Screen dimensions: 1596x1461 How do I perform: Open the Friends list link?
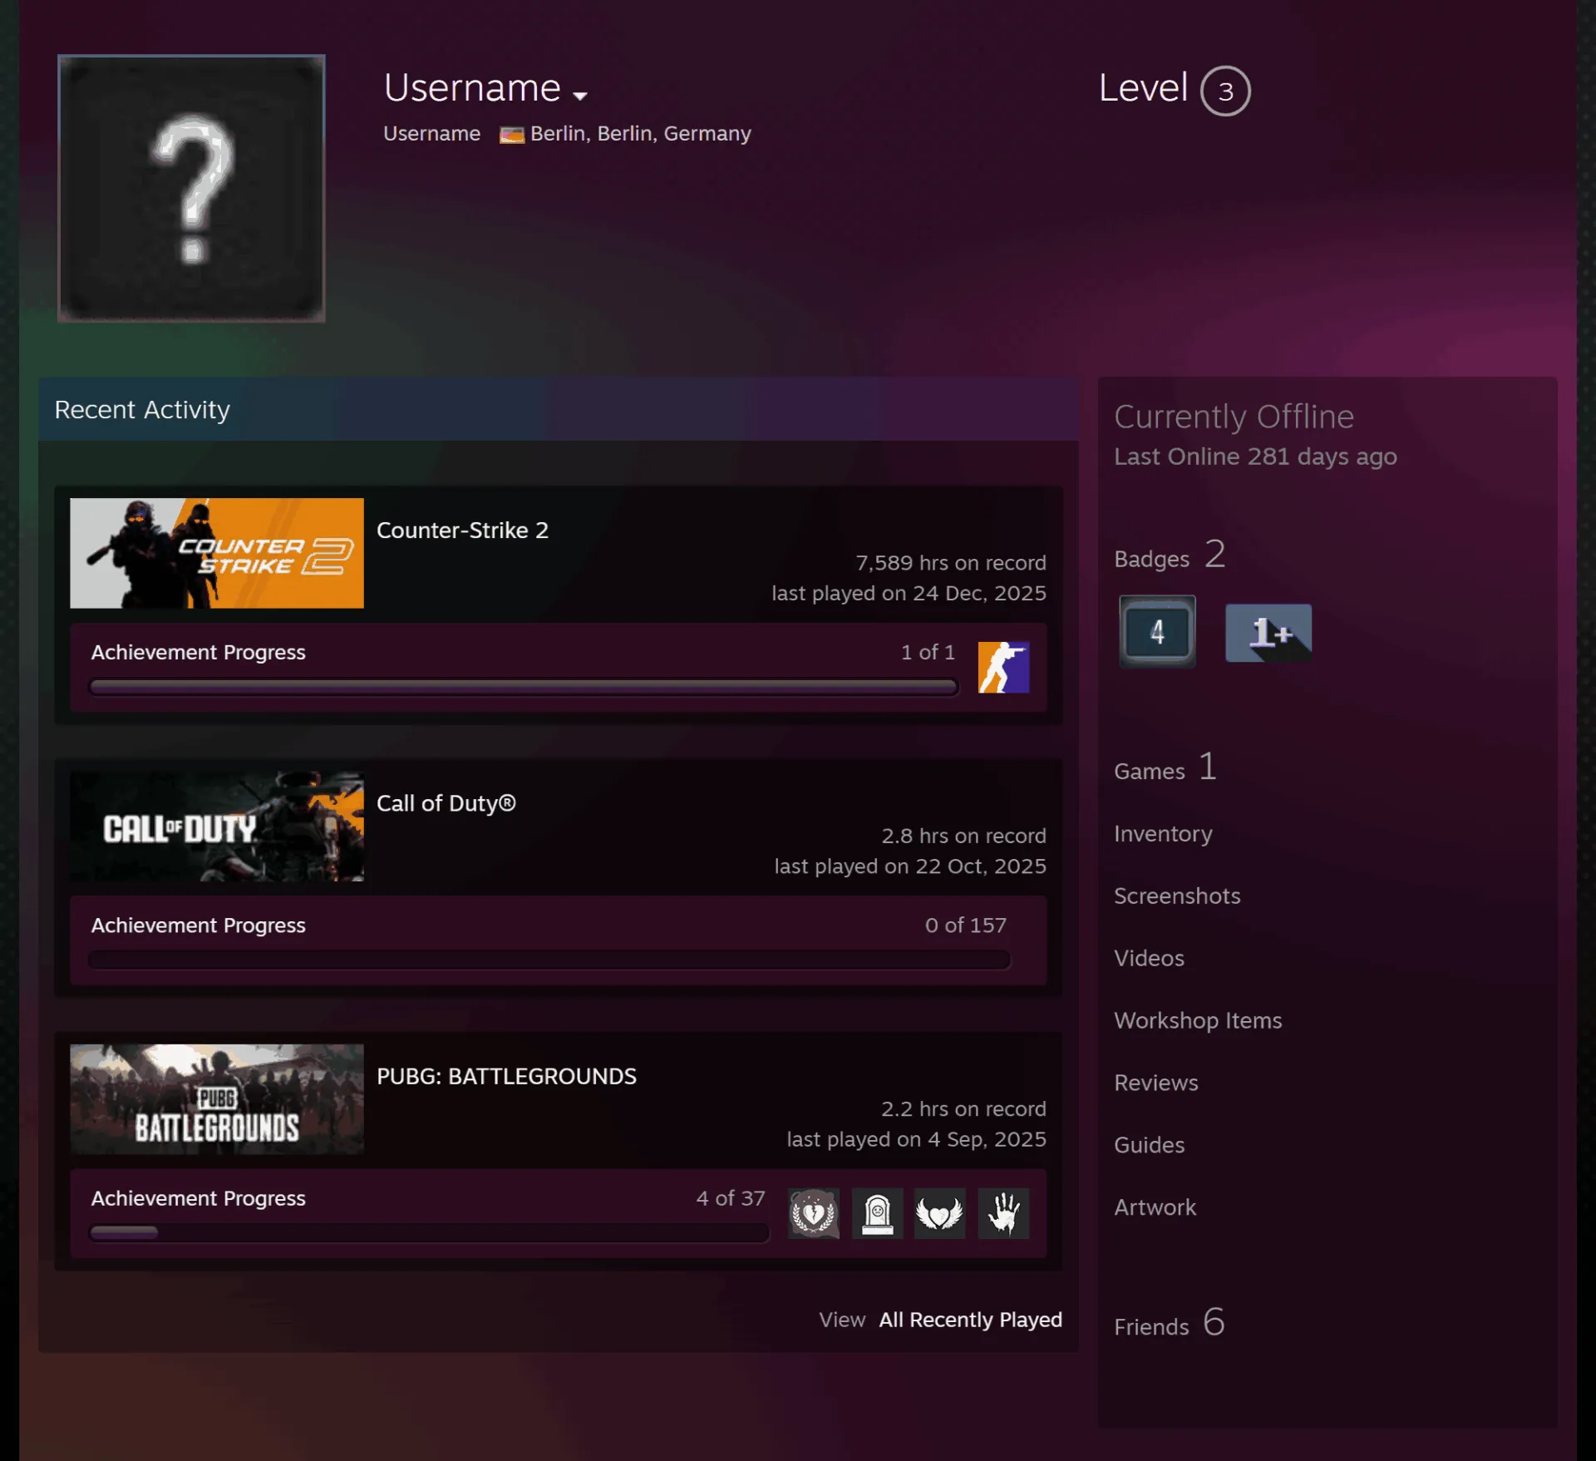click(1170, 1323)
